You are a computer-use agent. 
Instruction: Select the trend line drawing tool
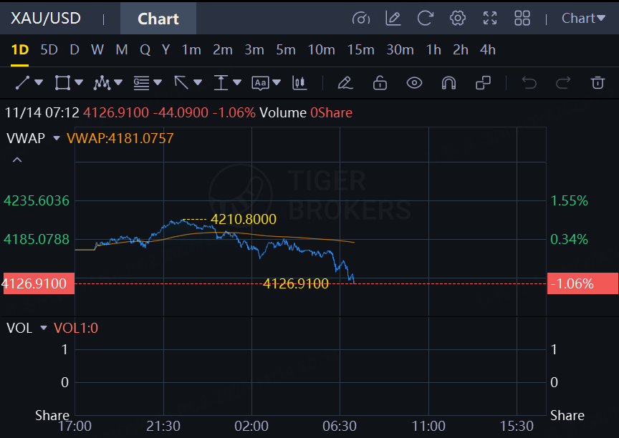(22, 83)
